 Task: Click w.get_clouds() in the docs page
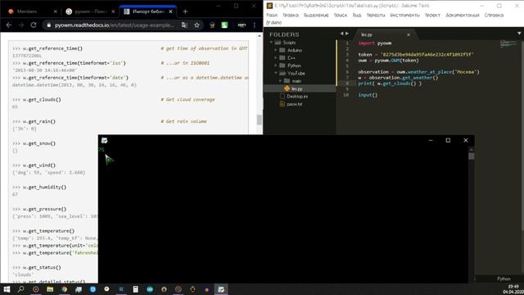click(x=42, y=100)
